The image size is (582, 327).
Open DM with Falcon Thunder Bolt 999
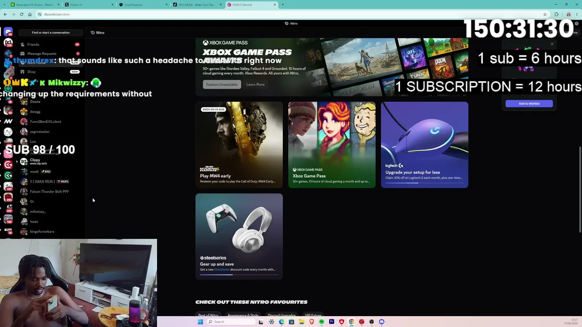click(50, 192)
